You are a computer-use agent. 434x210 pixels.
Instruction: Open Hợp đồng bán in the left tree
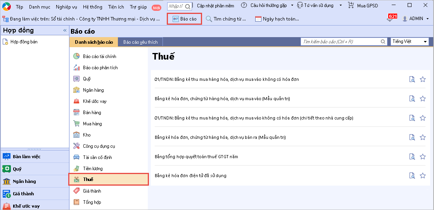pos(24,42)
